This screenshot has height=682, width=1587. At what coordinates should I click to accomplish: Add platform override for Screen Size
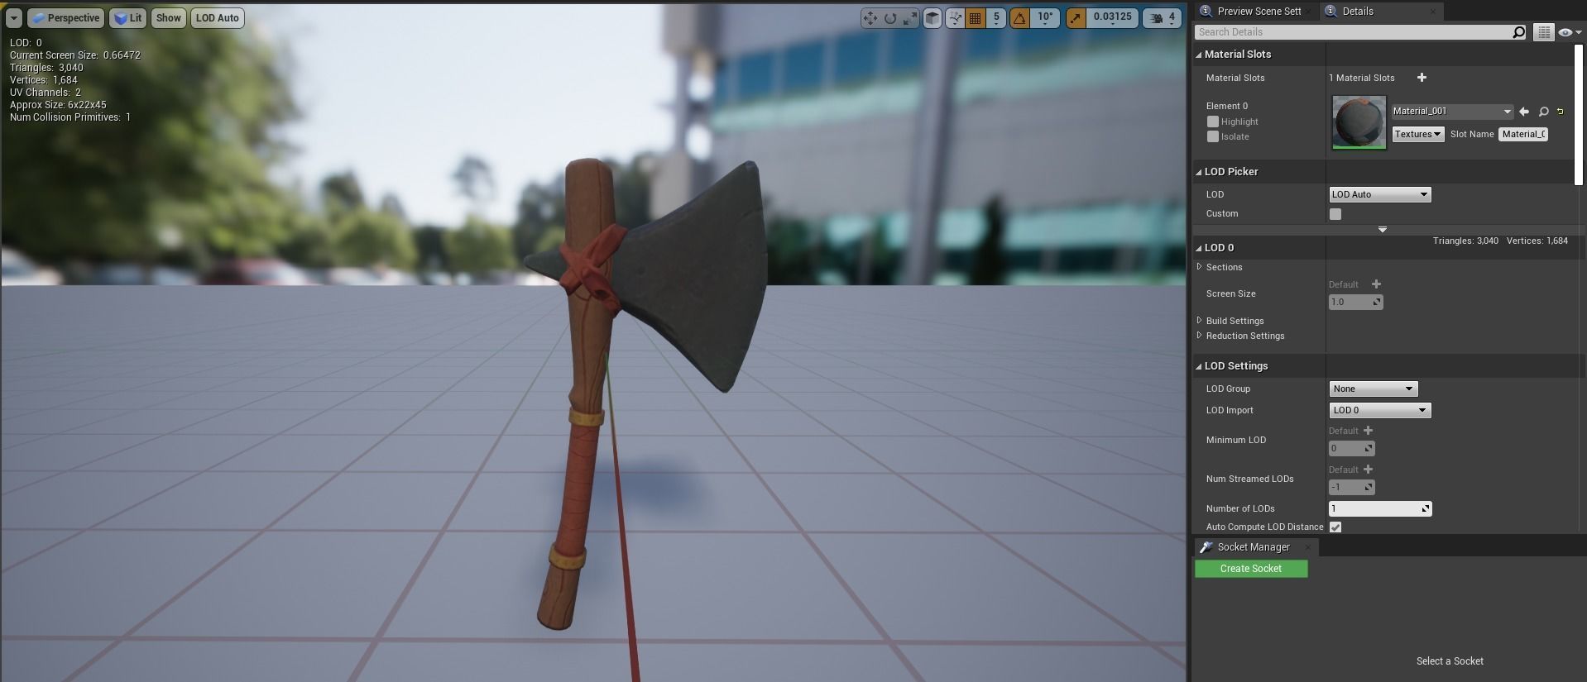1376,284
